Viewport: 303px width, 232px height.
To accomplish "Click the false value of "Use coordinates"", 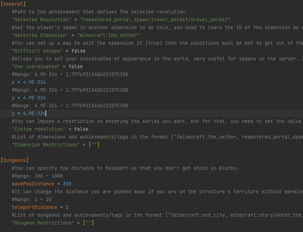I will point(75,66).
